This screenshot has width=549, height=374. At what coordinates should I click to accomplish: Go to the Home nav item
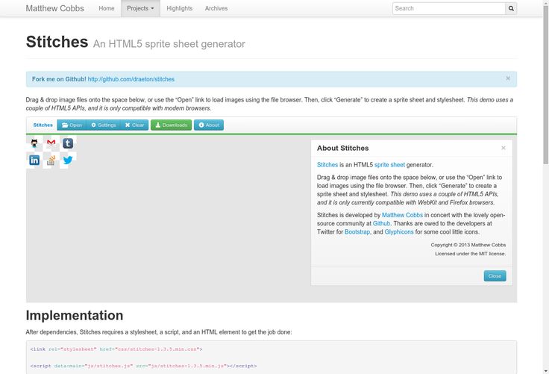(x=107, y=8)
